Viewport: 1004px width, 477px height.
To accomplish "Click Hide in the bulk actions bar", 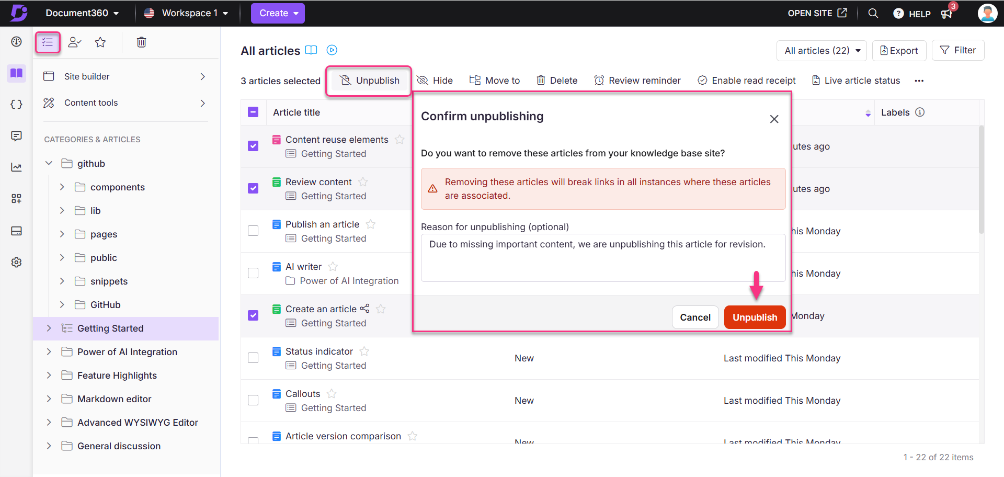I will coord(435,81).
